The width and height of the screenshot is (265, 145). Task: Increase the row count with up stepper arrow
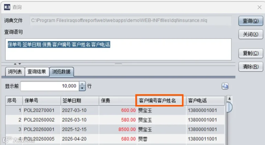(x=82, y=84)
